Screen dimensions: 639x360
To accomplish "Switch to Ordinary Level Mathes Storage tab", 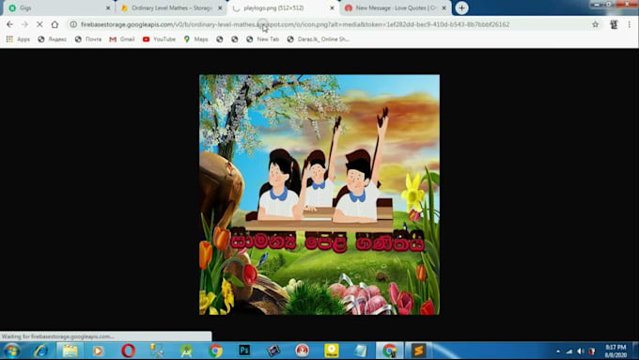I will [171, 8].
